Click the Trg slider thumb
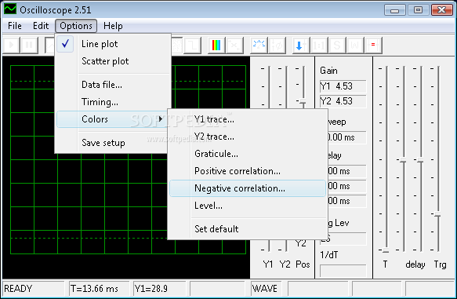 (x=437, y=214)
